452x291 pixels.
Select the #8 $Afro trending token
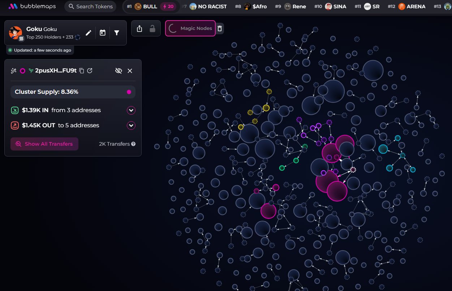click(x=255, y=6)
